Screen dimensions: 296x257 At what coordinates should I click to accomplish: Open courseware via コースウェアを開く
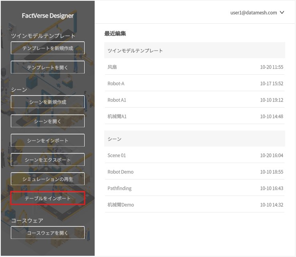point(47,233)
